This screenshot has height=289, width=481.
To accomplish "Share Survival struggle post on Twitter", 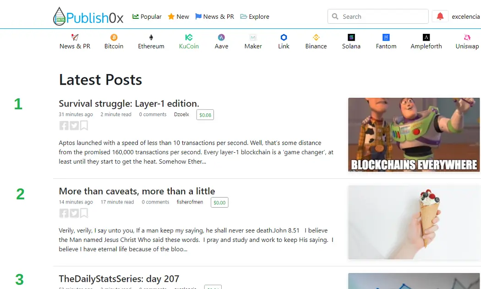I will pyautogui.click(x=74, y=125).
